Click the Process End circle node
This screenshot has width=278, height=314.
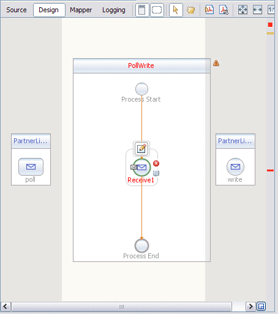141,245
